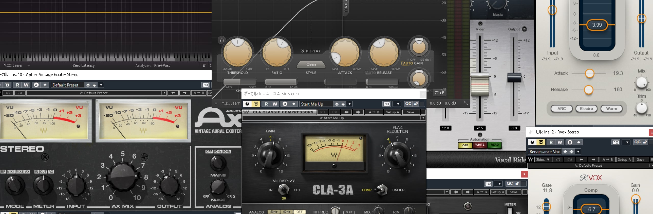Enable the ARC button in RVox panel
The width and height of the screenshot is (653, 214).
click(x=561, y=109)
